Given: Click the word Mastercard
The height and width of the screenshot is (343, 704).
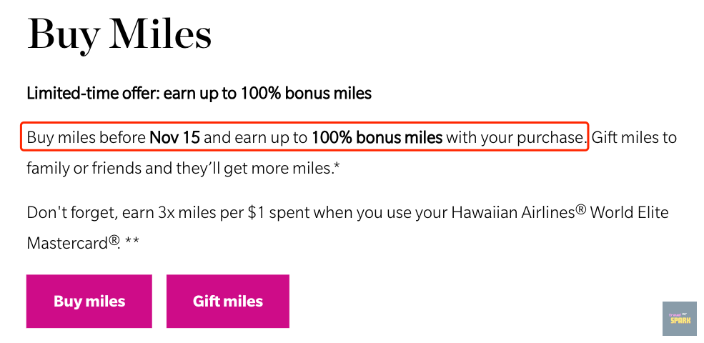Looking at the screenshot, I should [67, 243].
